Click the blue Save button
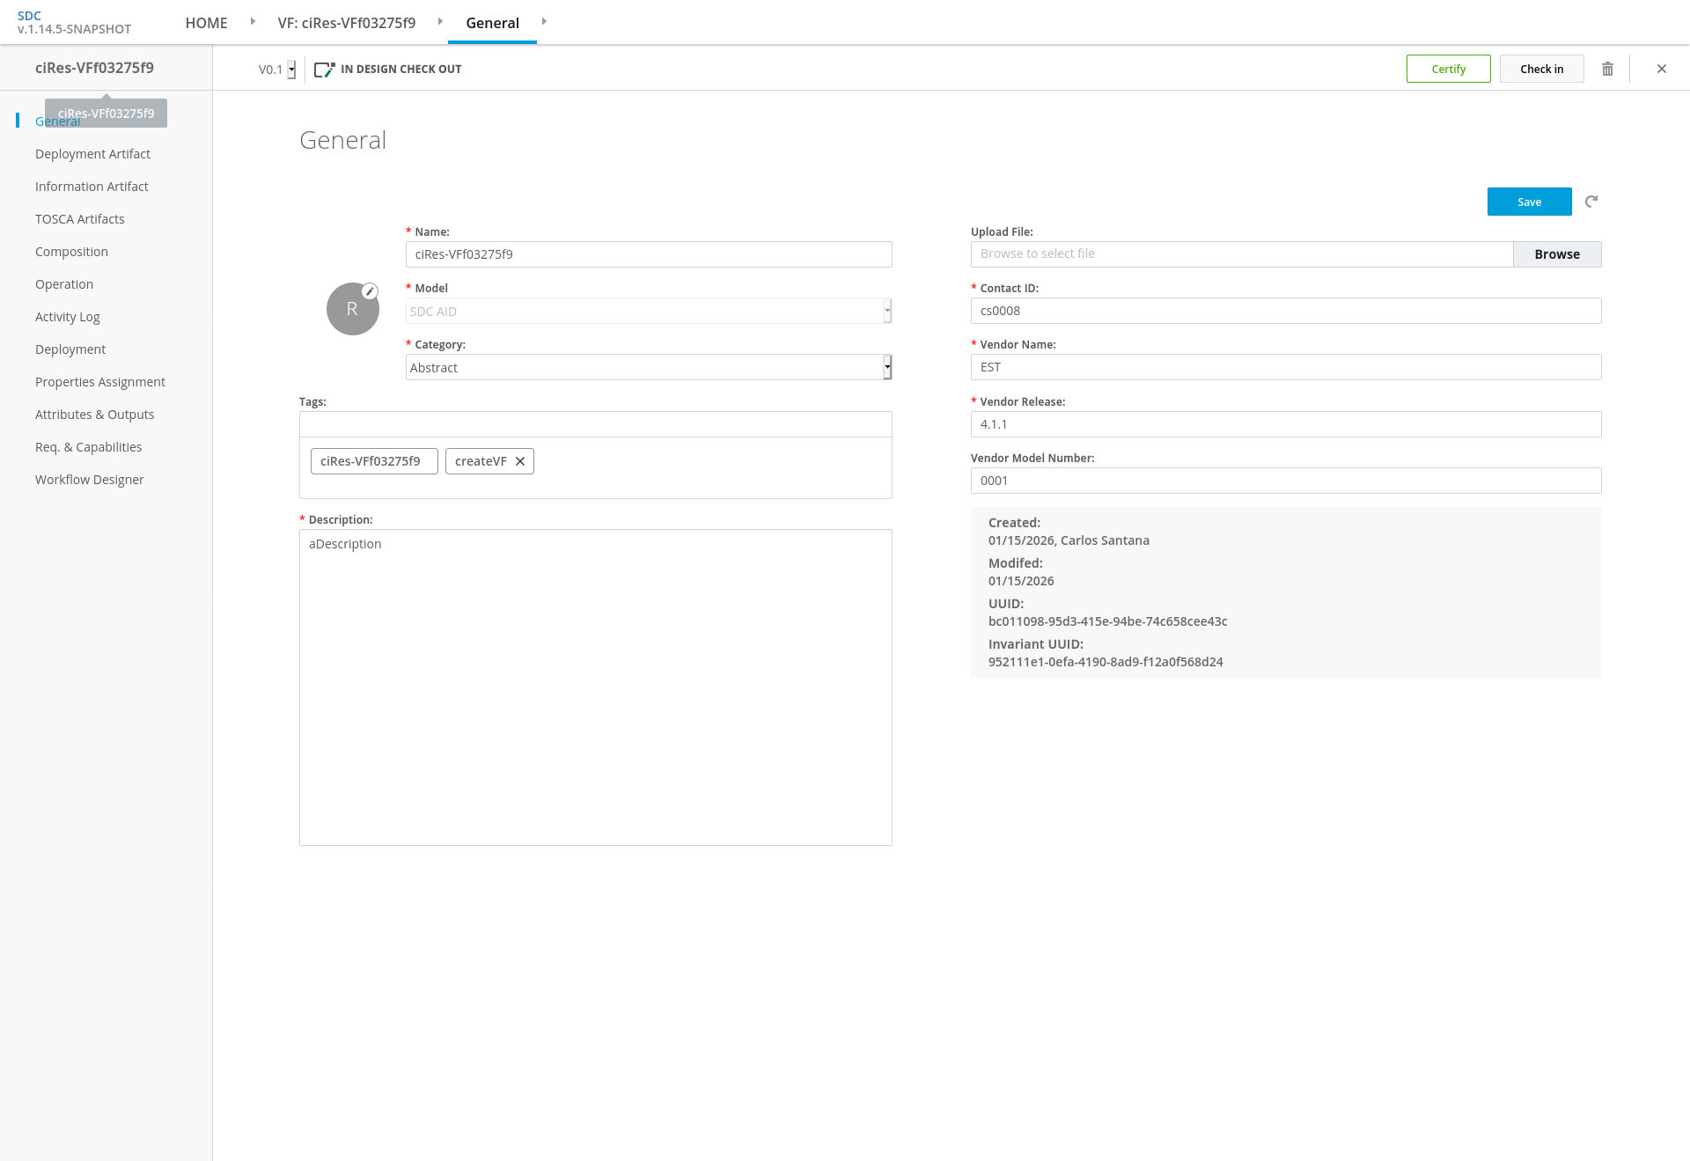 click(1529, 202)
